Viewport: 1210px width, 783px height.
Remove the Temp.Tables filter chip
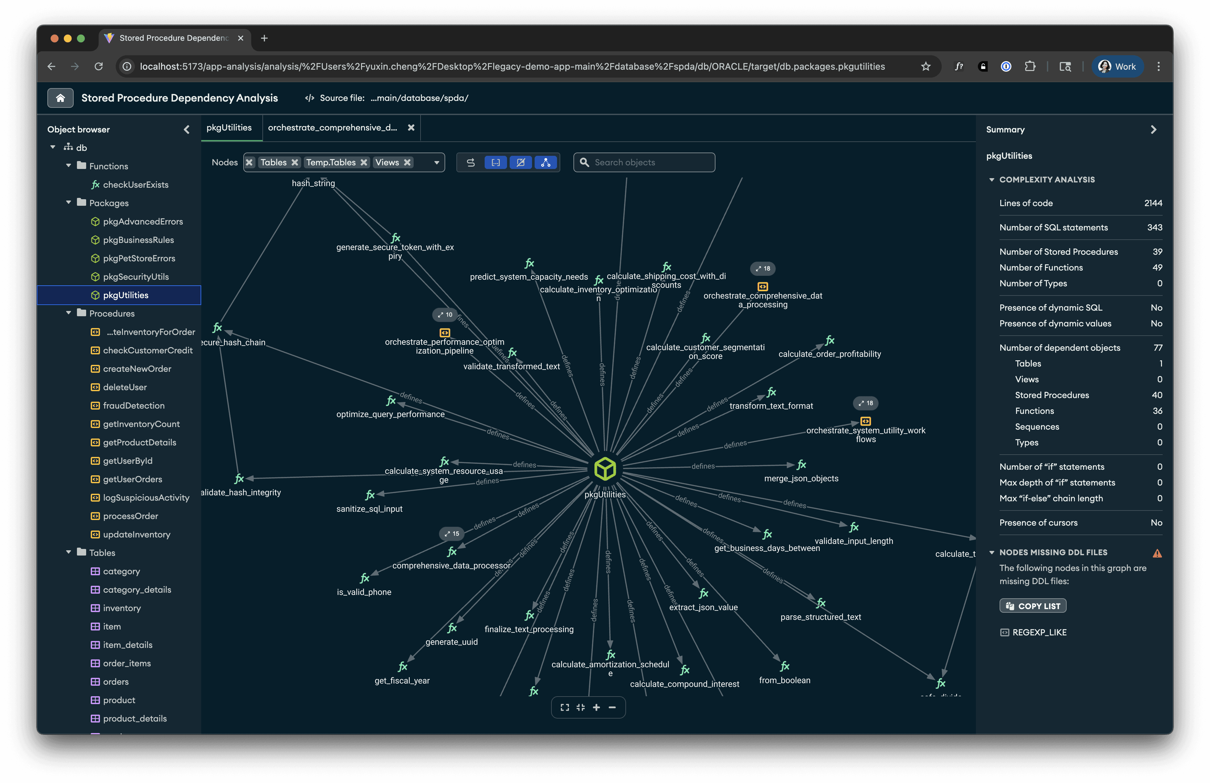[x=364, y=163]
